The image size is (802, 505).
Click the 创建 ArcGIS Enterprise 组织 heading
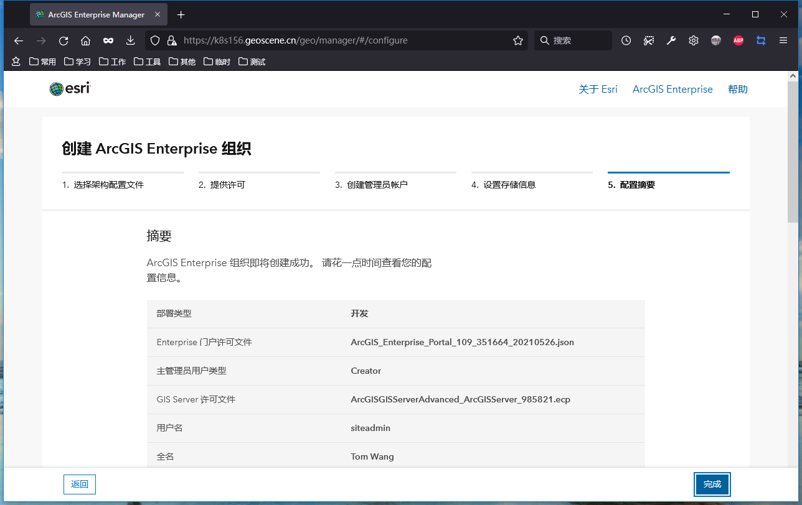coord(156,149)
